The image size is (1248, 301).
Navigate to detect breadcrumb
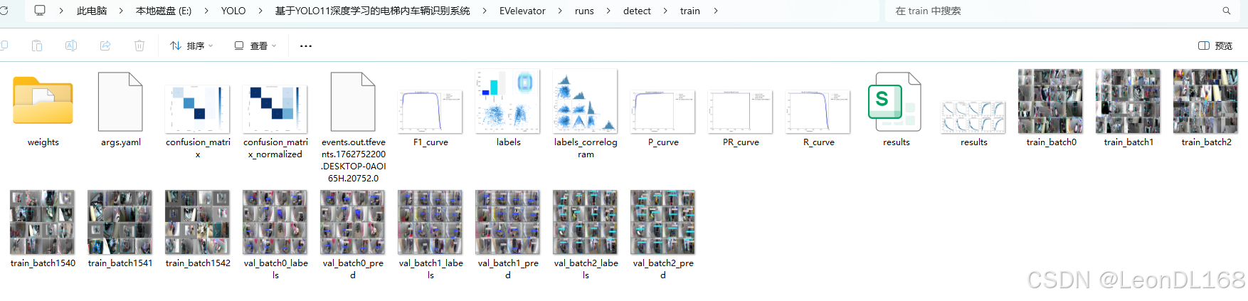[x=637, y=11]
